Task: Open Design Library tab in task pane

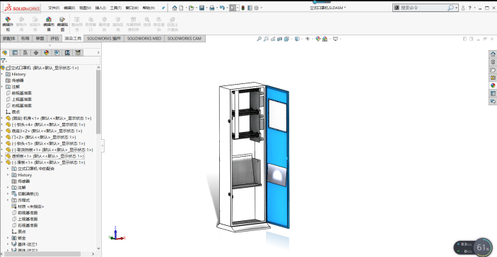Action: (493, 62)
